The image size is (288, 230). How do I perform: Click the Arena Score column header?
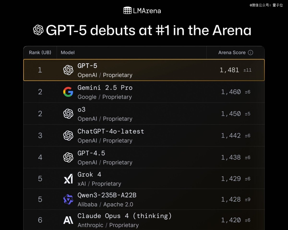click(x=232, y=53)
